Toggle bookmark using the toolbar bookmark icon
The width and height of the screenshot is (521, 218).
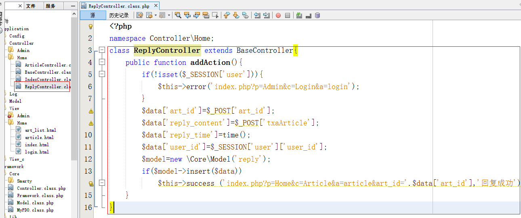(246, 15)
